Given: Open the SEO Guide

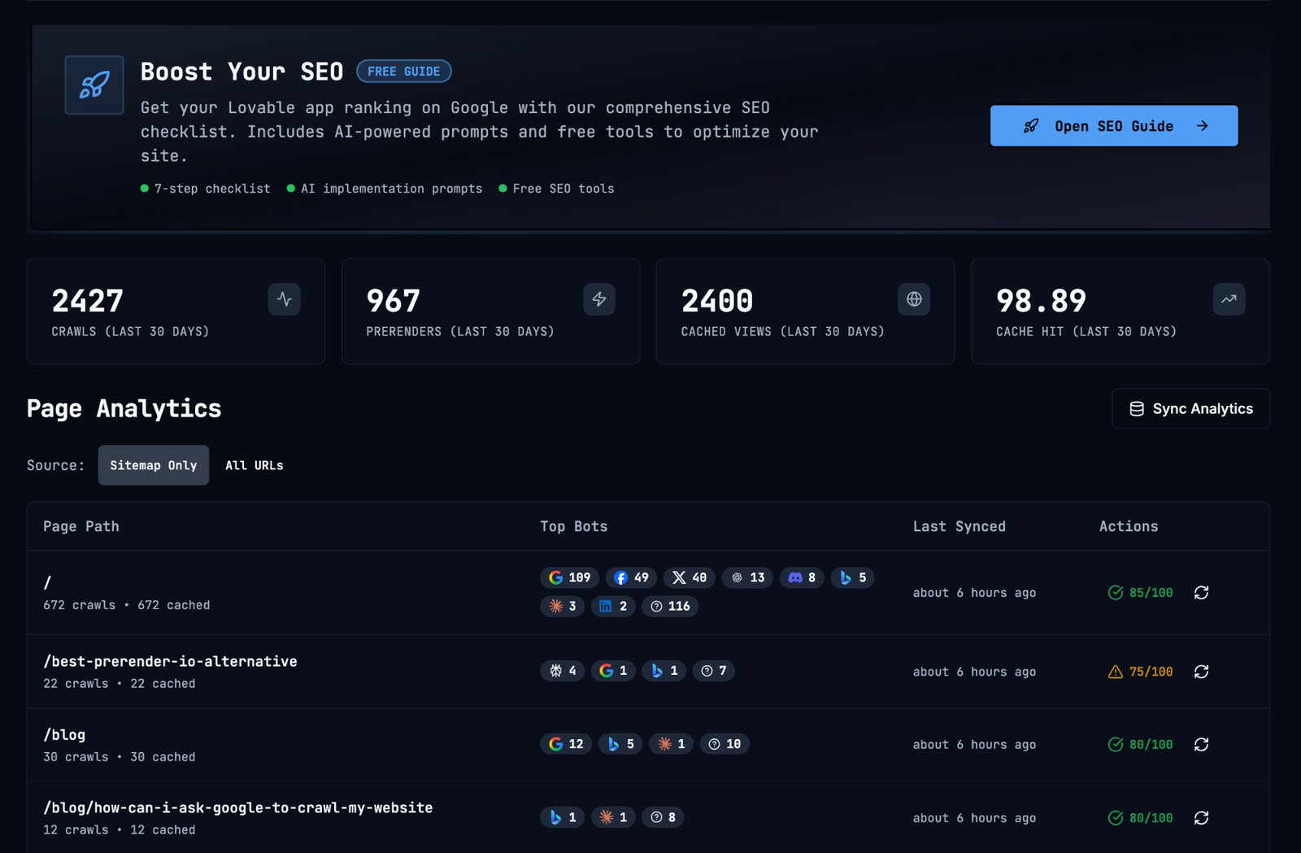Looking at the screenshot, I should point(1113,126).
